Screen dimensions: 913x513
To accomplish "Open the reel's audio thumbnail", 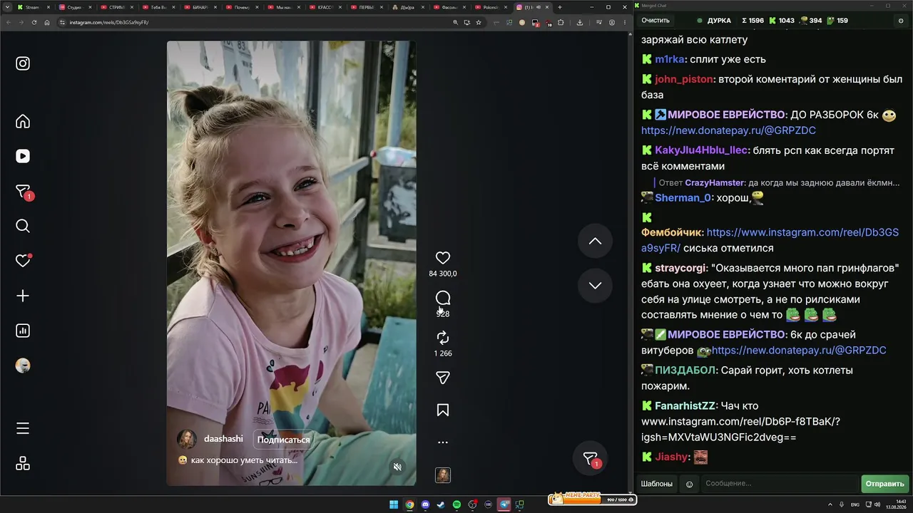I will [x=443, y=475].
